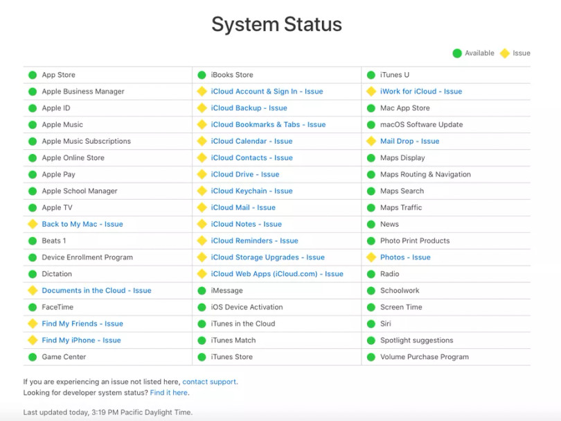Screen dimensions: 561x421
Task: Click the contact support link
Action: tap(209, 381)
